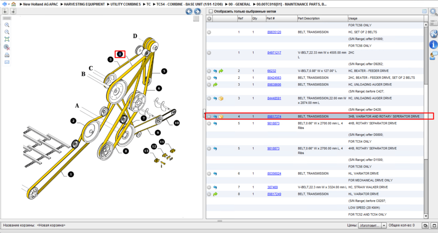Image resolution: width=438 pixels, height=233 pixels.
Task: Go to the next illustration with the right arrow
Action: [x=198, y=11]
